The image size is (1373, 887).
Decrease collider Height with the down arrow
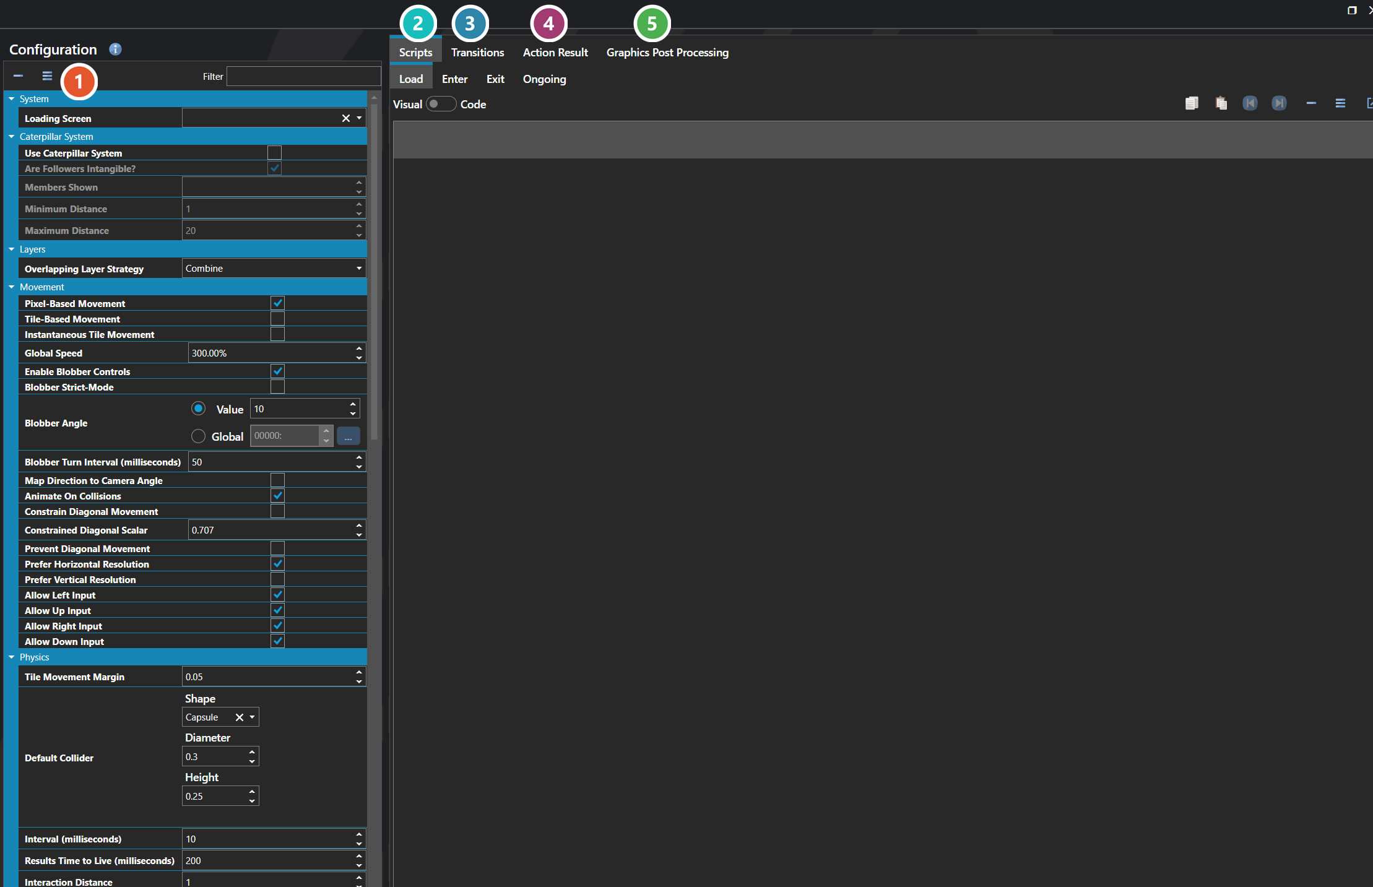tap(252, 801)
